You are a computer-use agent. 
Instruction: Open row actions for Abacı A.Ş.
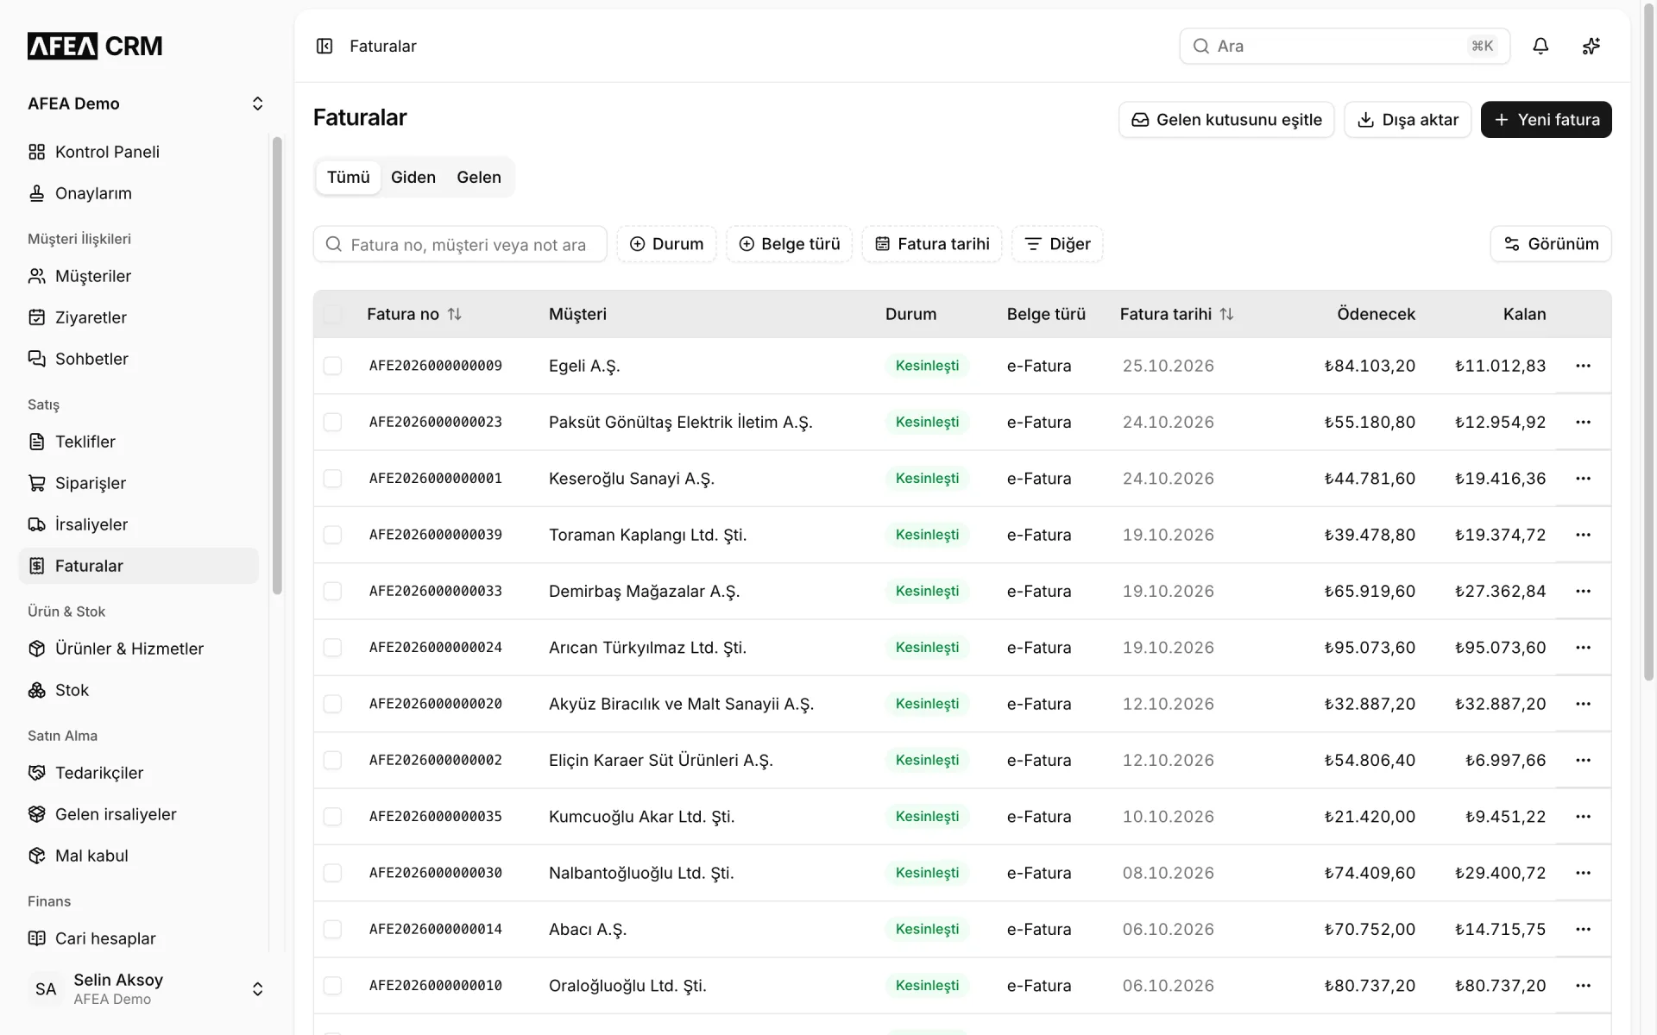tap(1583, 929)
